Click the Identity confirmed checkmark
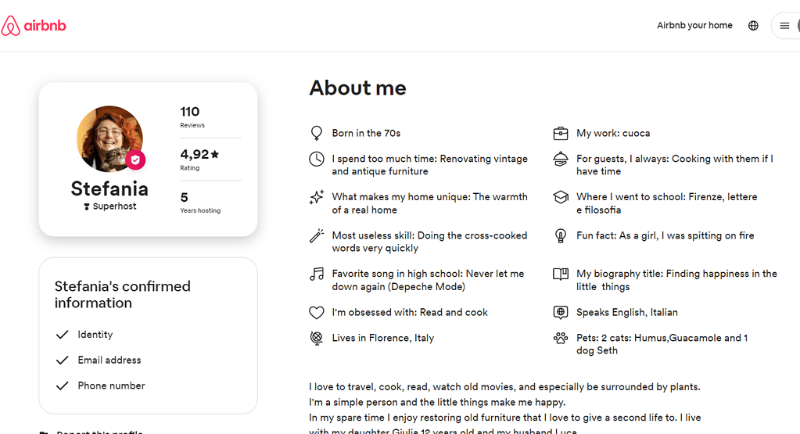 tap(63, 335)
